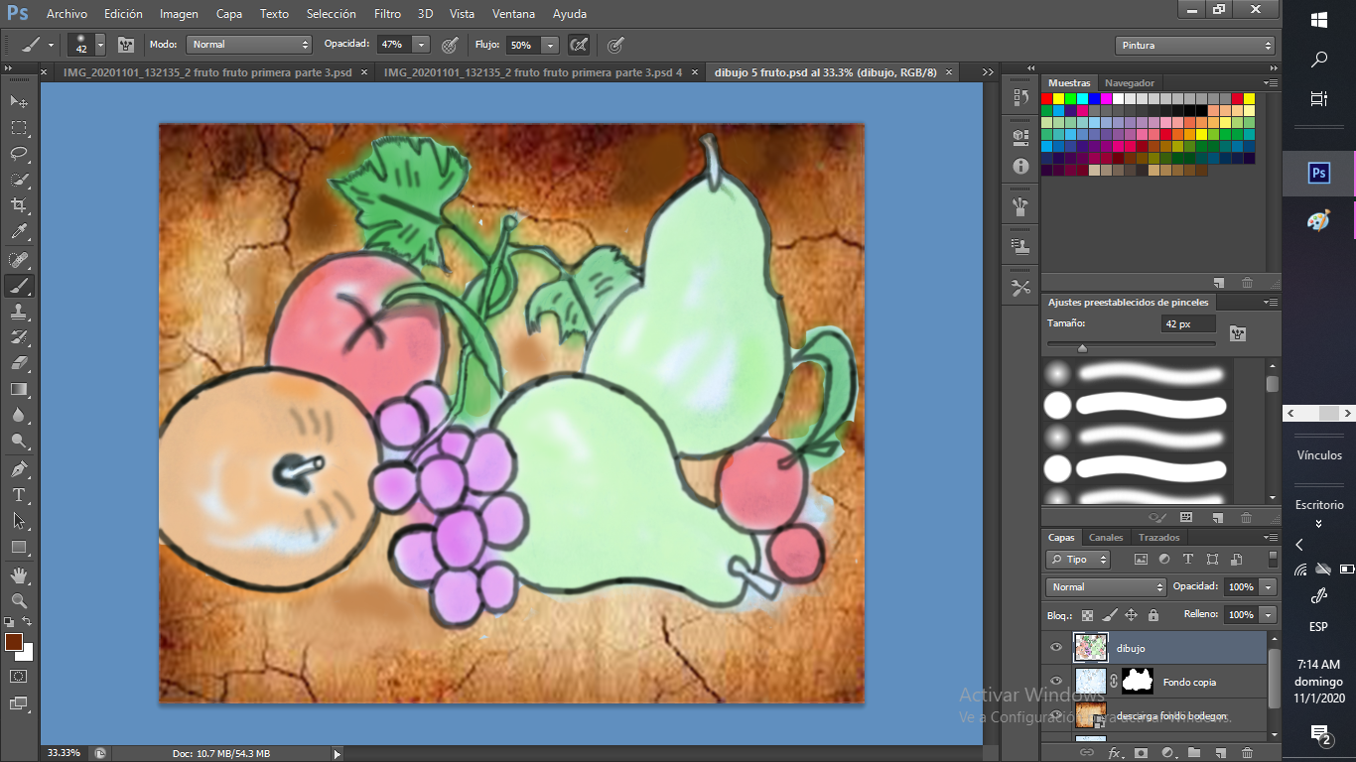Open the Pintura workspace dropdown
This screenshot has height=762, width=1356.
tap(1195, 45)
